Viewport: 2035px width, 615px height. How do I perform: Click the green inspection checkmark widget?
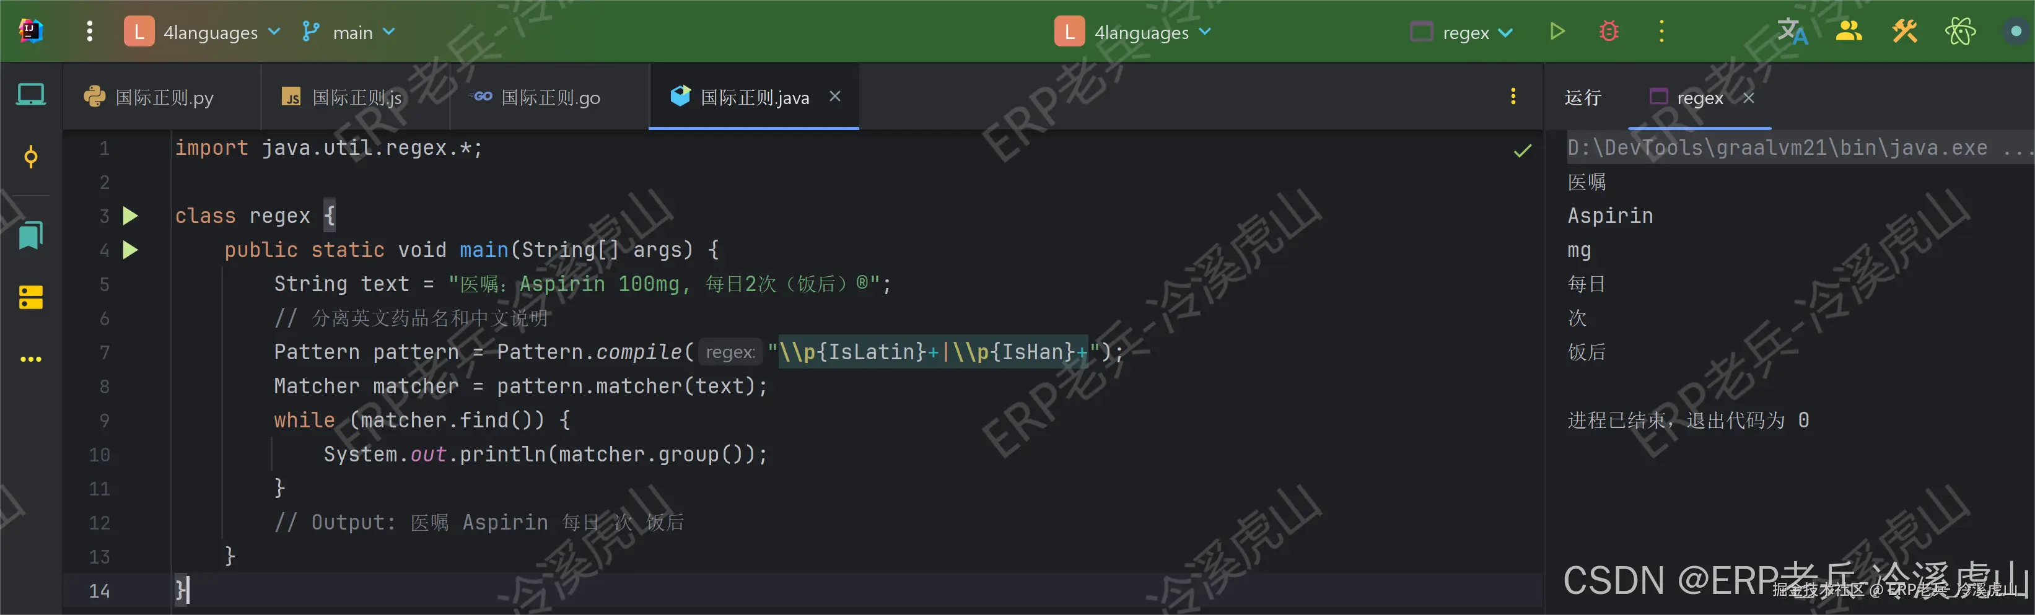pyautogui.click(x=1522, y=150)
